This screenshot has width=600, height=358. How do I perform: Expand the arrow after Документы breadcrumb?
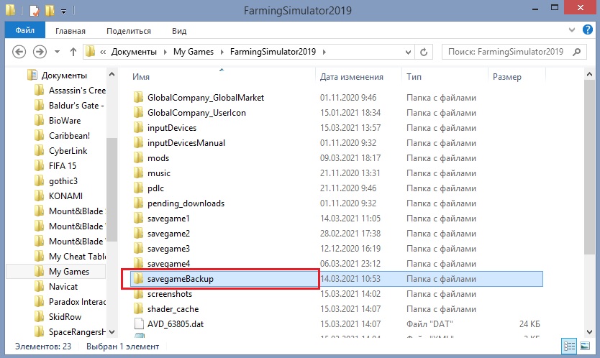tap(165, 52)
